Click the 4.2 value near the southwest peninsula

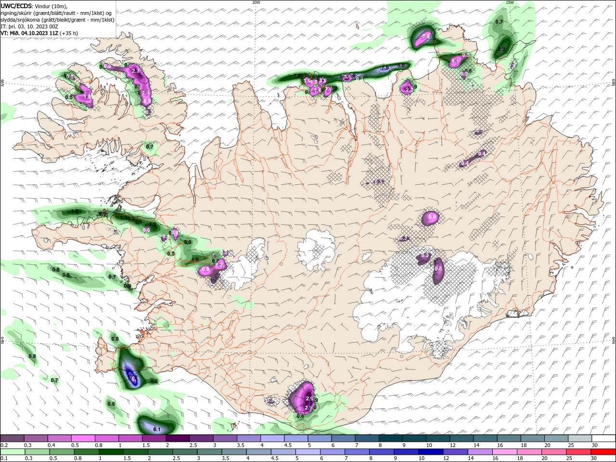[154, 381]
